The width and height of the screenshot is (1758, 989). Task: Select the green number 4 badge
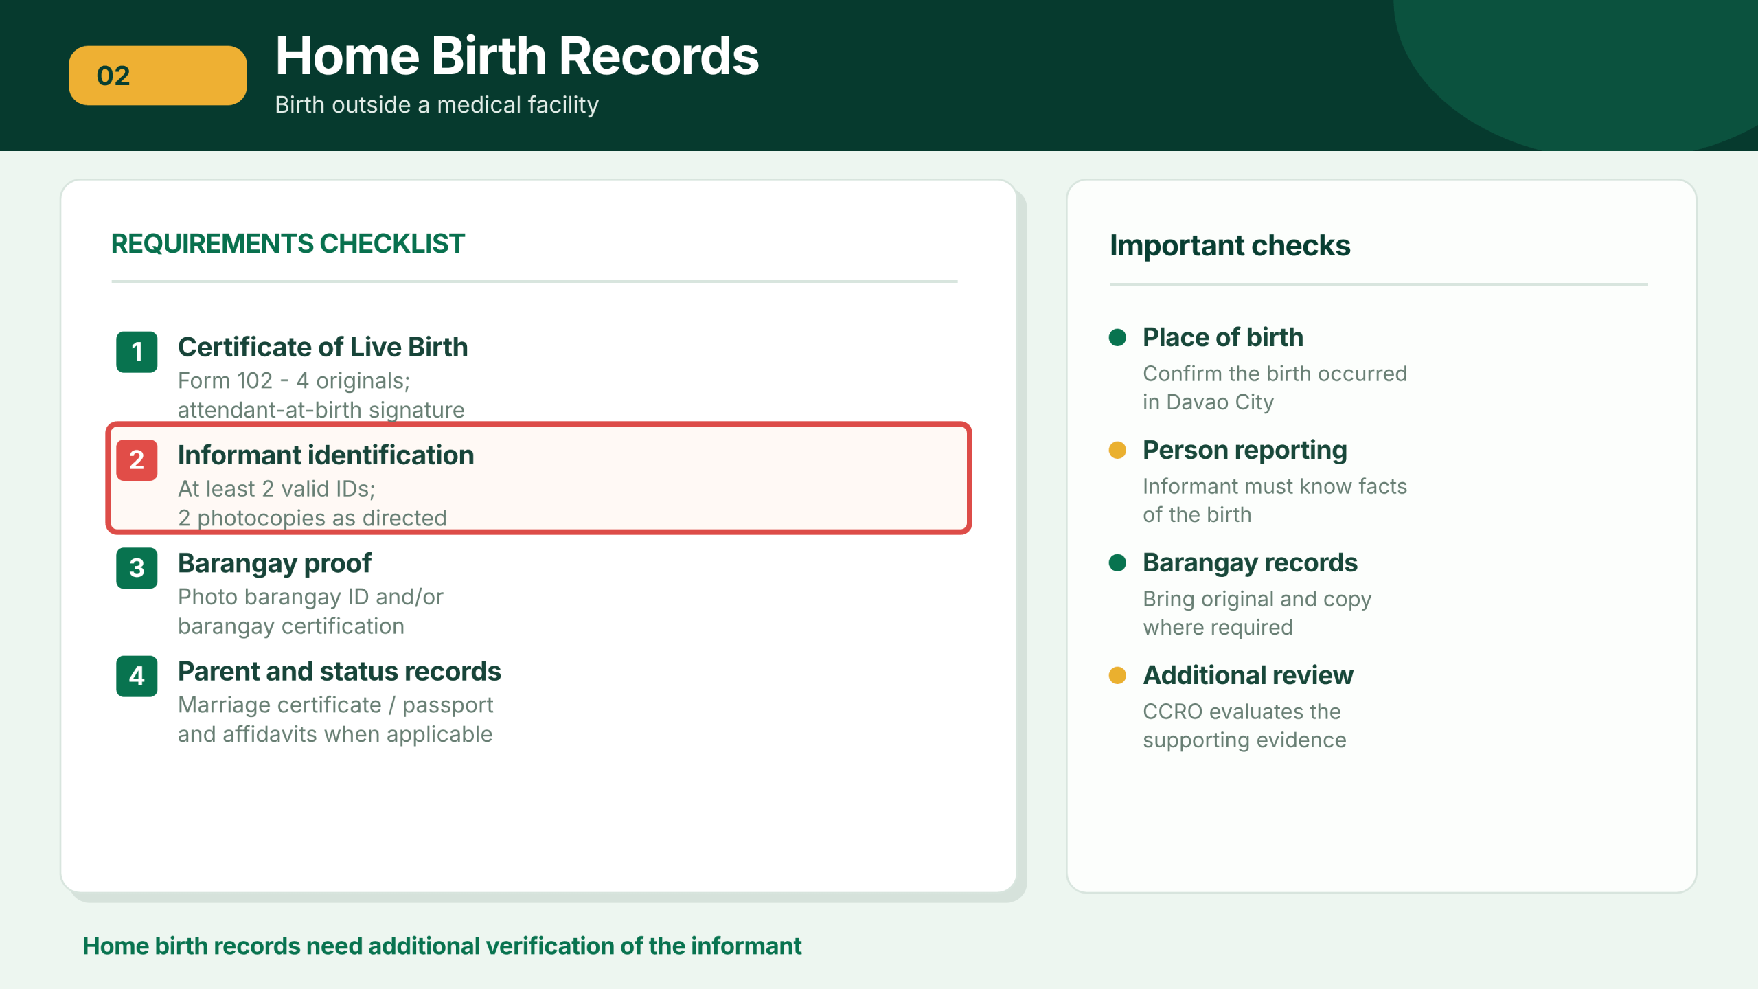(x=137, y=676)
